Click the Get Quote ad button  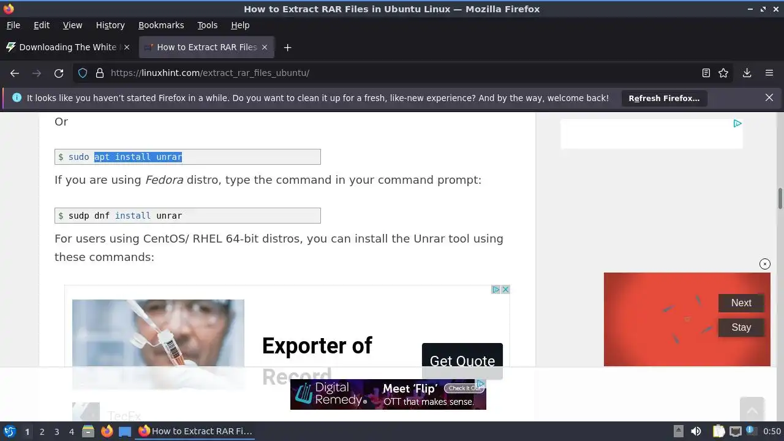click(x=462, y=361)
